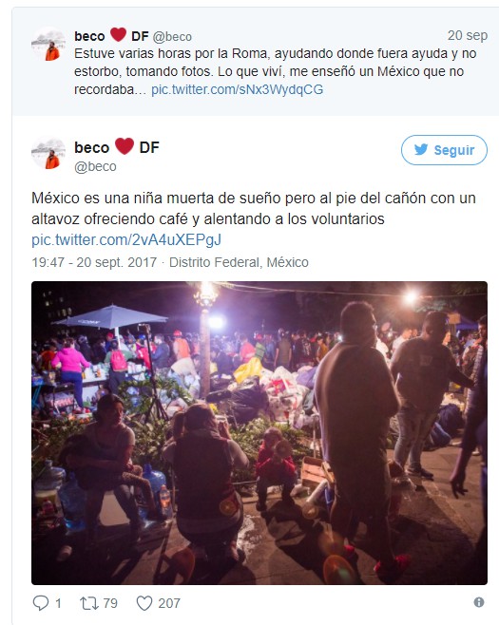
Task: Click the reply speech bubble icon
Action: point(40,603)
